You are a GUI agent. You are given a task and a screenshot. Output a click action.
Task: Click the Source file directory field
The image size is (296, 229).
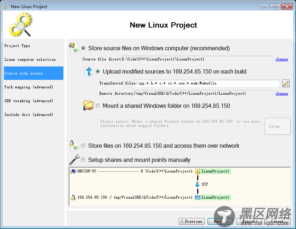coord(196,59)
